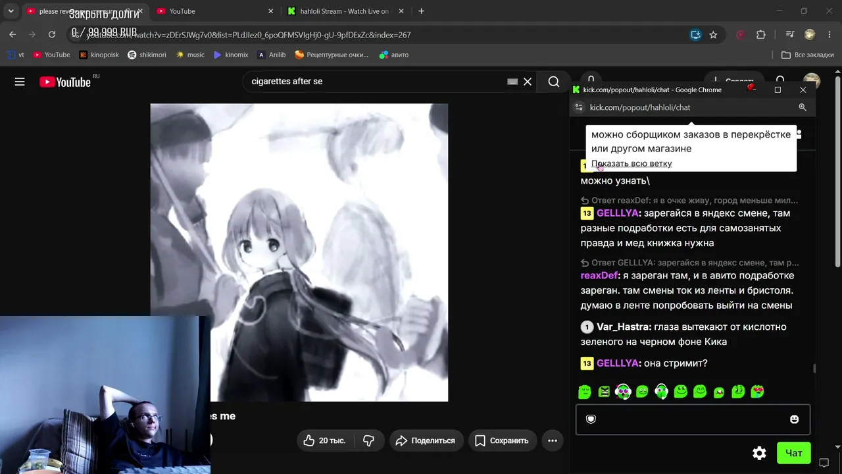Open the on-screen keyboard in search box
The image size is (842, 474).
[x=512, y=82]
